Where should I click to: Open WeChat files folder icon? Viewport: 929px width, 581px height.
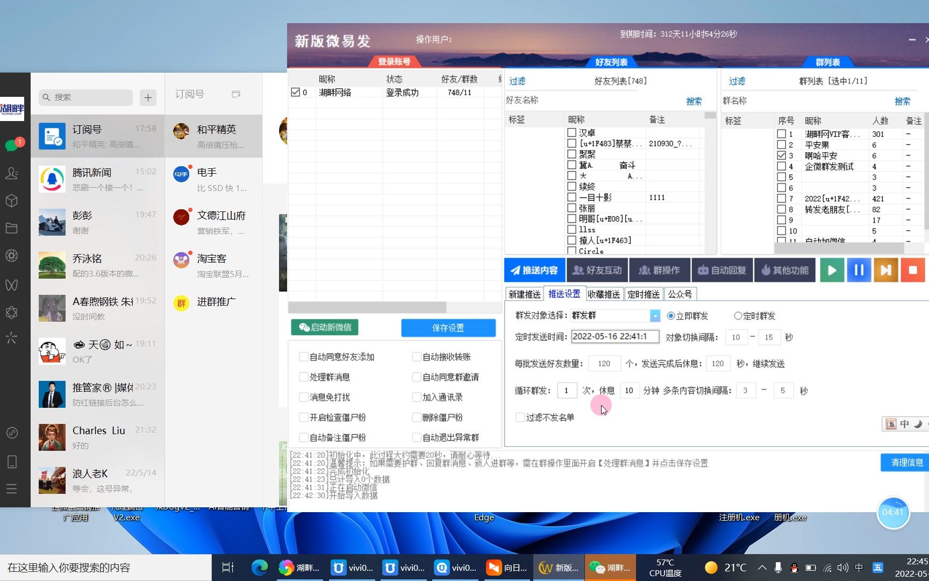click(12, 229)
